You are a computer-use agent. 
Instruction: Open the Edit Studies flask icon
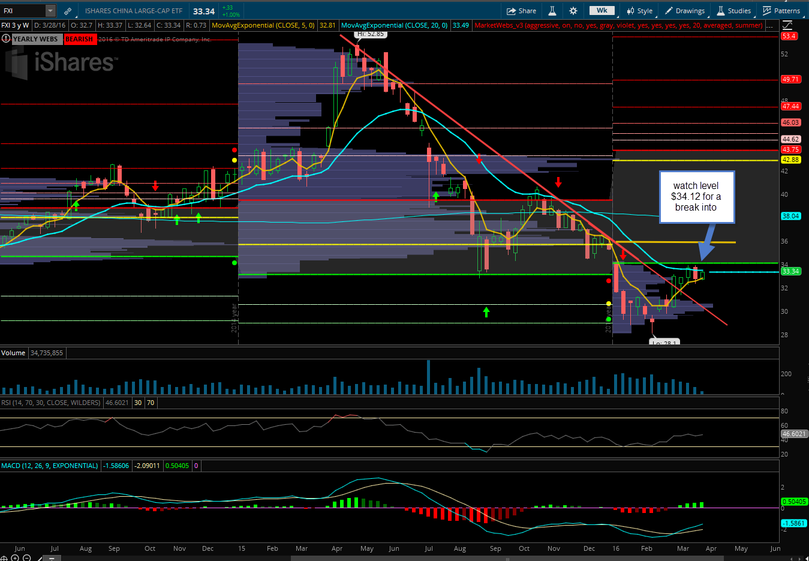[552, 11]
